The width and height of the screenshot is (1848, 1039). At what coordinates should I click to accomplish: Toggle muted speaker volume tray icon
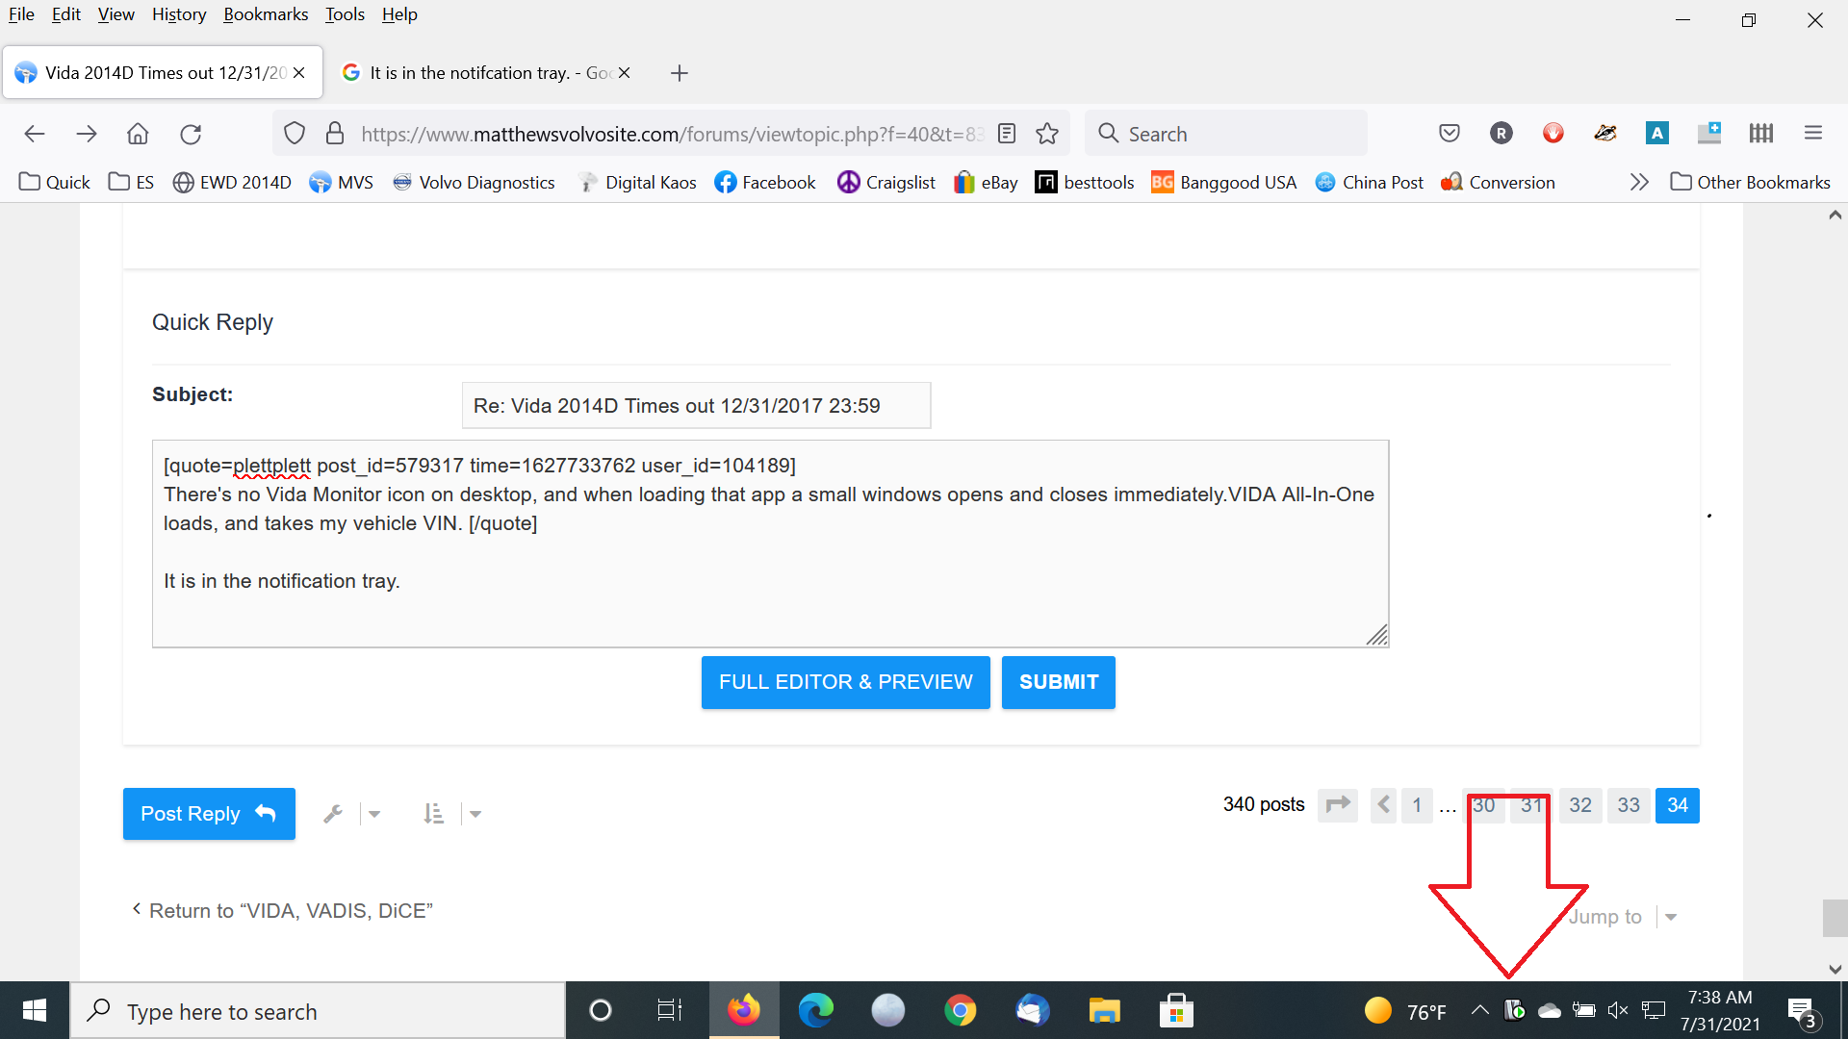[x=1618, y=1010]
